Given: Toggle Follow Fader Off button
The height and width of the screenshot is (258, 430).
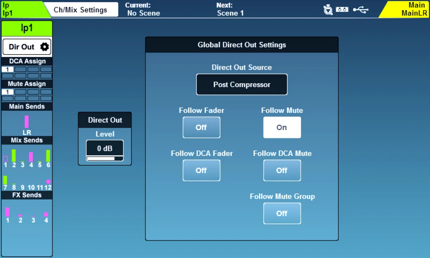Looking at the screenshot, I should coord(201,127).
